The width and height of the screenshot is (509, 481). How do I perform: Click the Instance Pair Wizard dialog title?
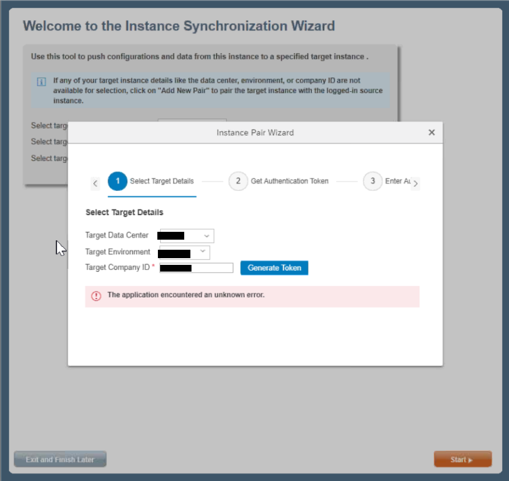pos(255,133)
